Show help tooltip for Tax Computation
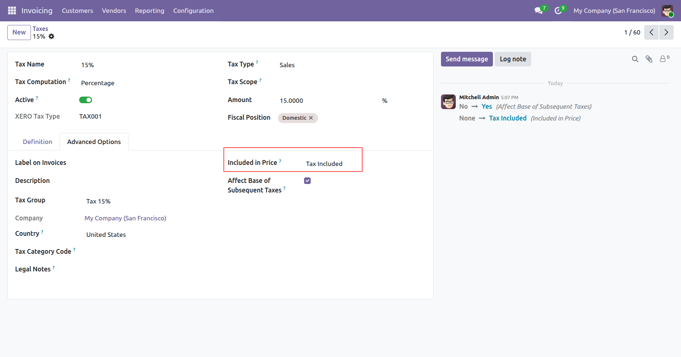Viewport: 681px width, 357px height. point(69,80)
